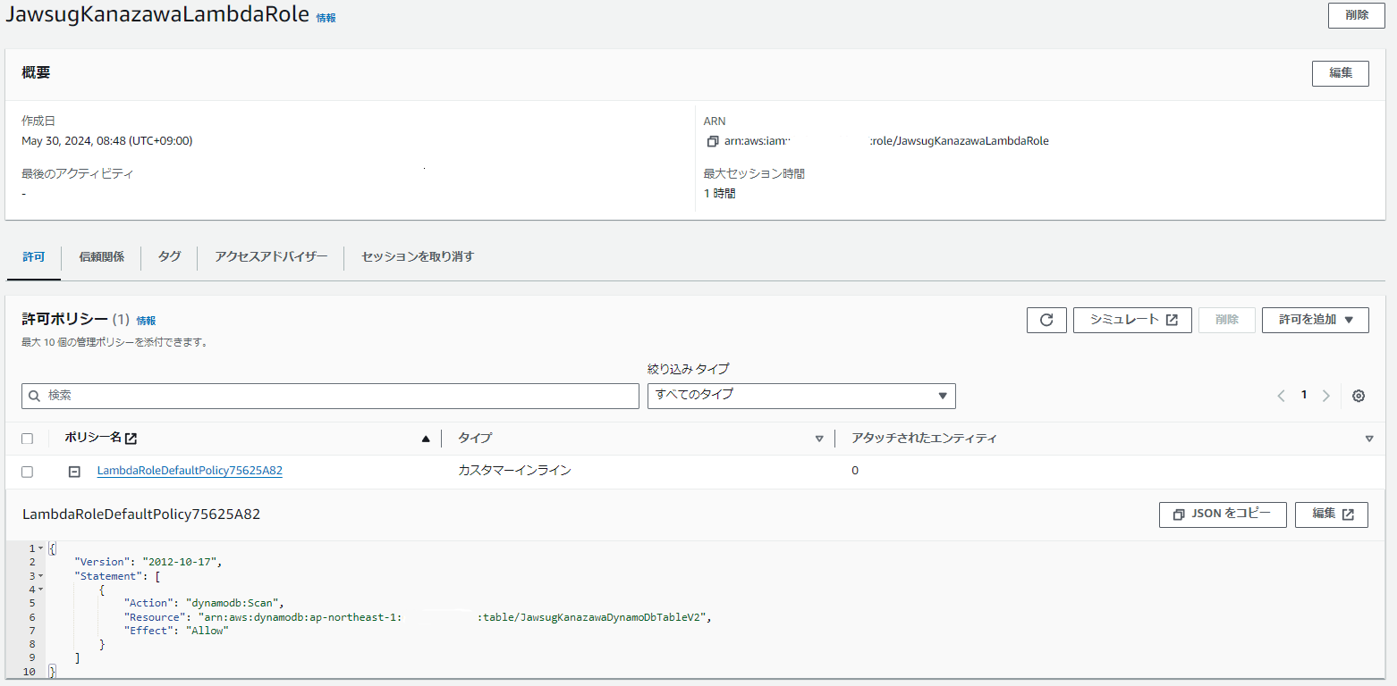This screenshot has height=686, width=1397.
Task: Go to next page with right chevron
Action: coord(1326,396)
